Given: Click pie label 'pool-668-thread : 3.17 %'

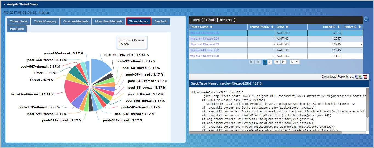Looking at the screenshot, I should click(47, 60).
